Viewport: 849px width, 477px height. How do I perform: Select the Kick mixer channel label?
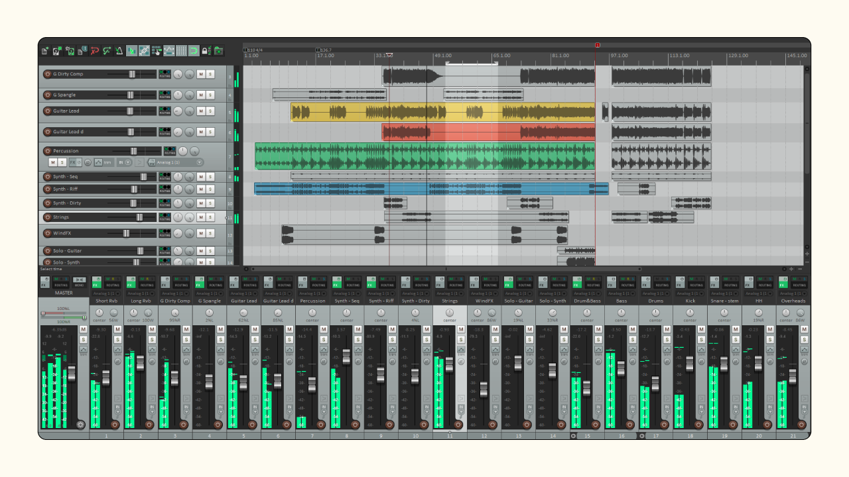[x=690, y=301]
